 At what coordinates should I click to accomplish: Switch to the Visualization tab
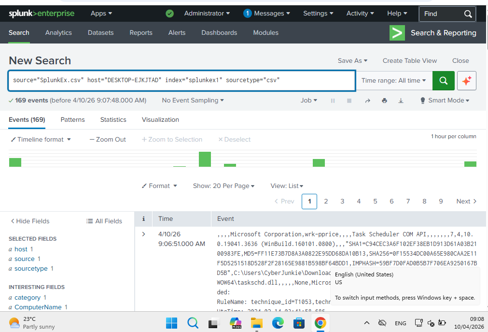point(160,120)
